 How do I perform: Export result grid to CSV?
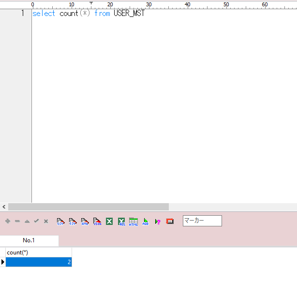point(60,222)
